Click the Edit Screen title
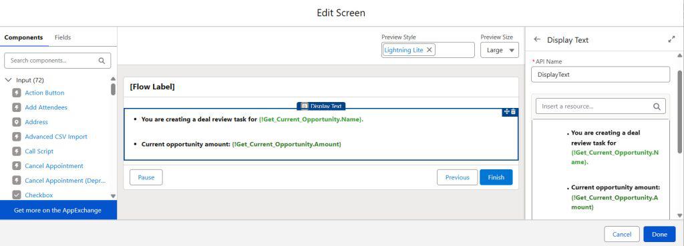This screenshot has width=684, height=246. [341, 13]
